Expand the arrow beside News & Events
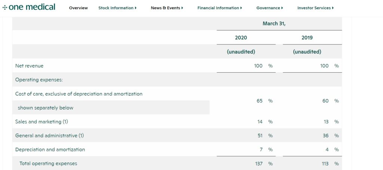 [x=182, y=8]
